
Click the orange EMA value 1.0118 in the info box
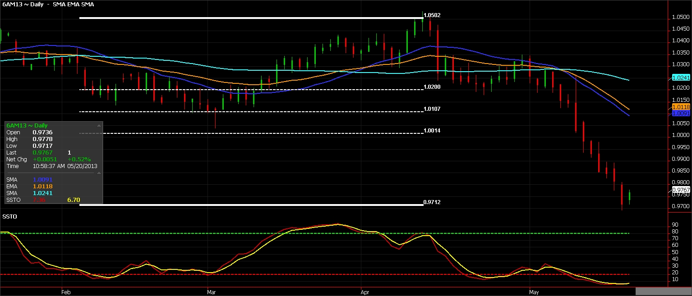coord(42,187)
